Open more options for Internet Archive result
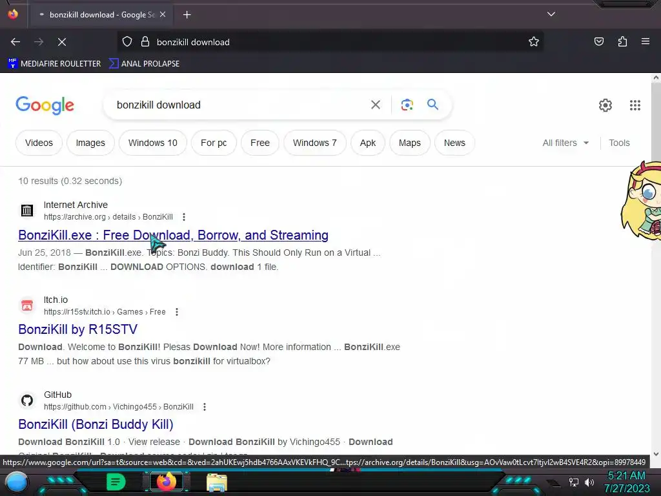661x496 pixels. [x=184, y=217]
